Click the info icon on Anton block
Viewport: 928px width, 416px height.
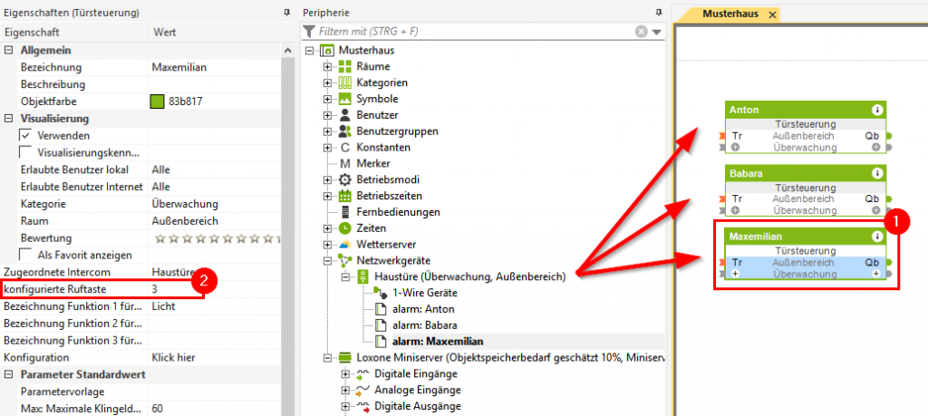tap(876, 110)
